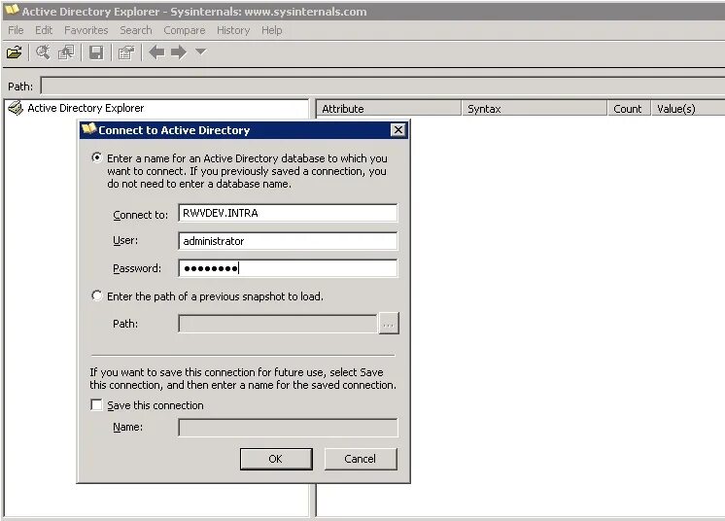Click the application icon in main title bar

(12, 10)
